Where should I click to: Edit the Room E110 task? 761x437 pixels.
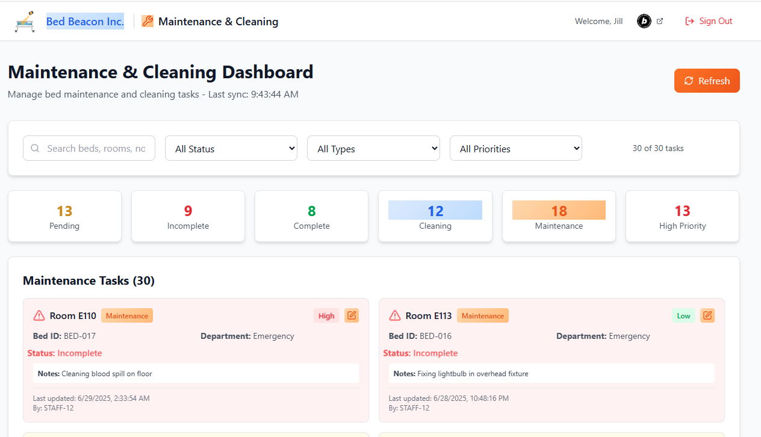coord(352,315)
